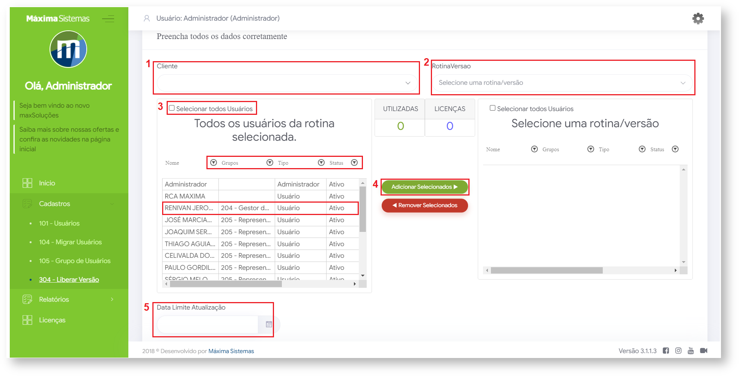739x376 pixels.
Task: Click Adicionar Selecionados button
Action: point(424,187)
